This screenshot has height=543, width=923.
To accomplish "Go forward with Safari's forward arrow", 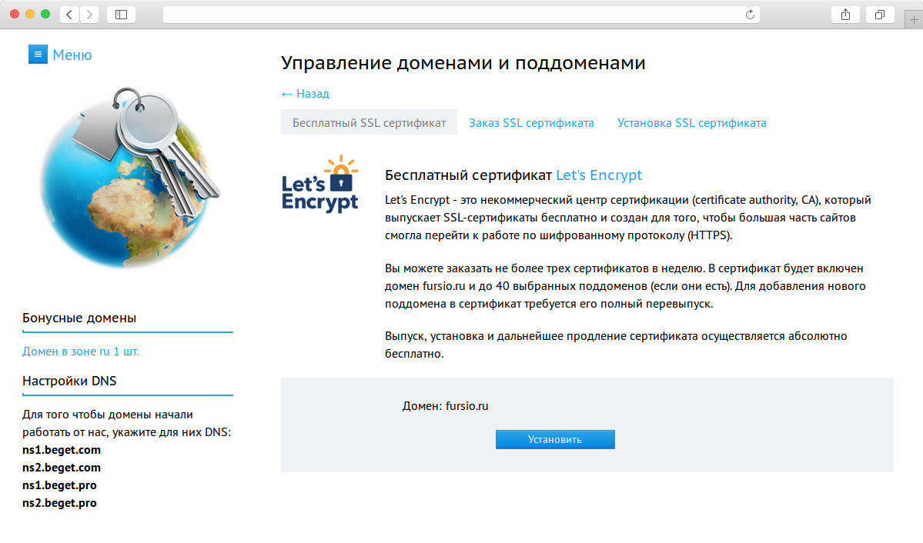I will [89, 15].
